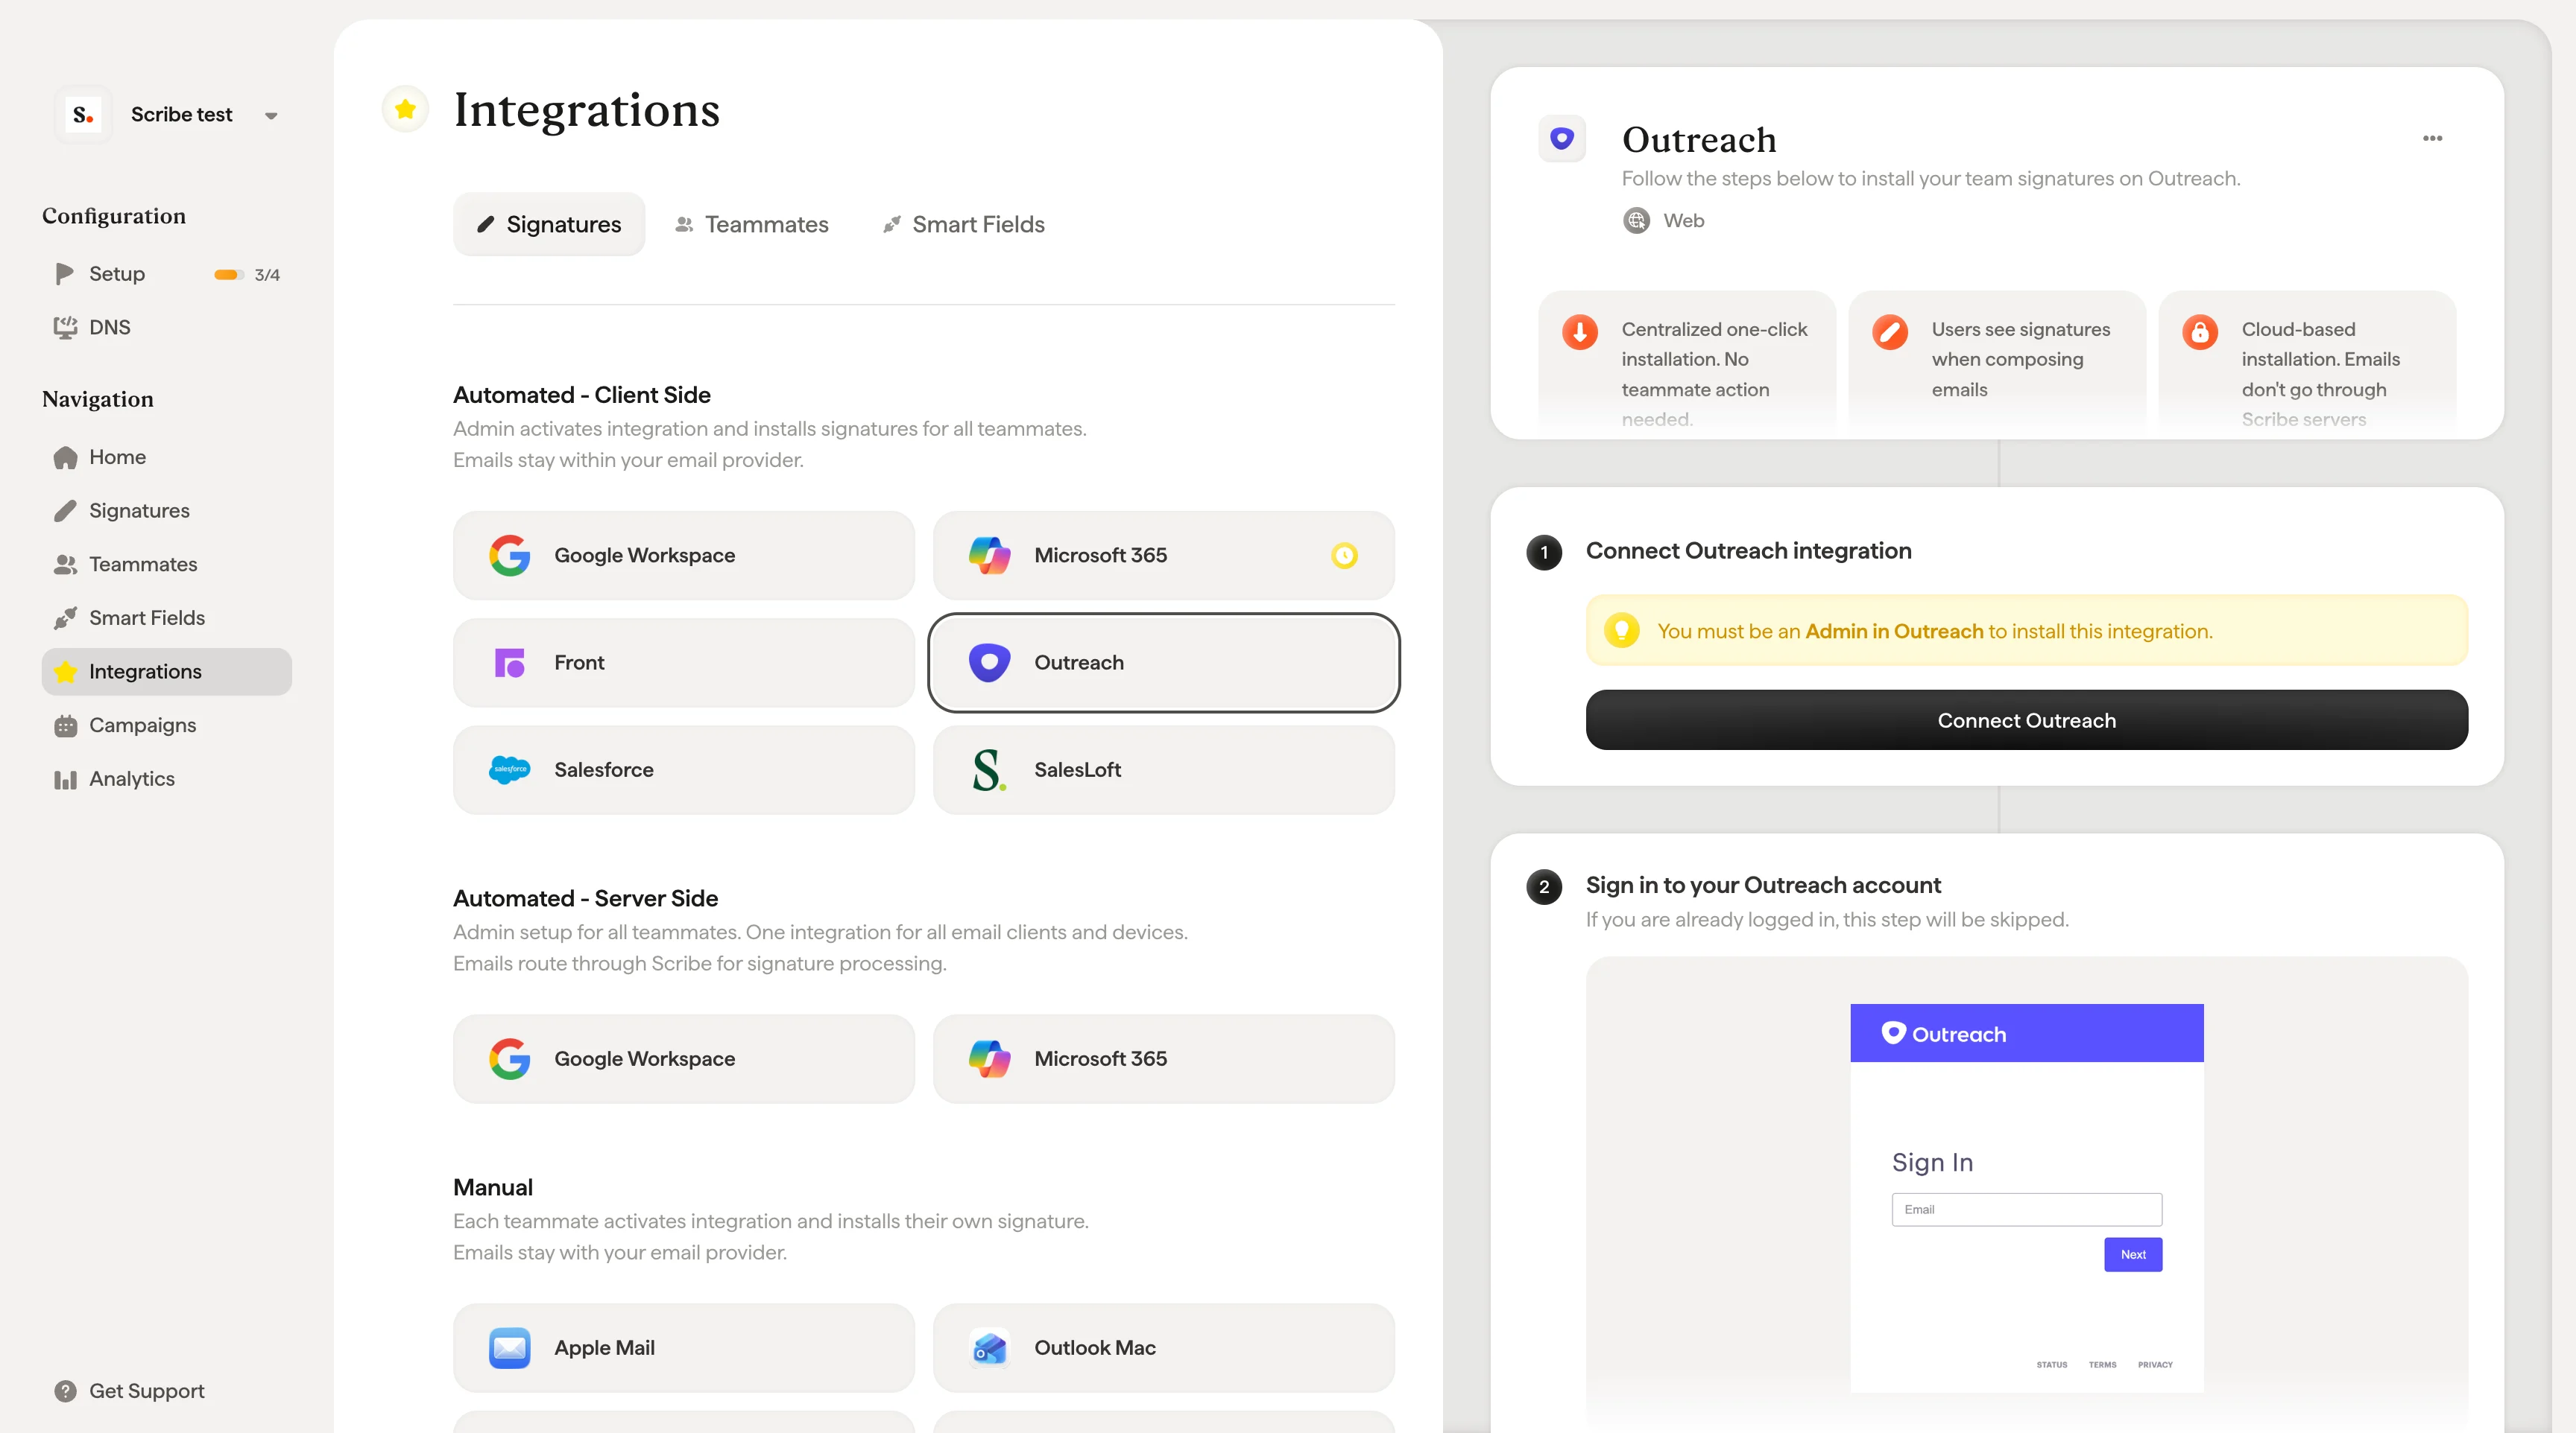Select server-side Google Workspace integration
The height and width of the screenshot is (1433, 2576).
tap(684, 1059)
